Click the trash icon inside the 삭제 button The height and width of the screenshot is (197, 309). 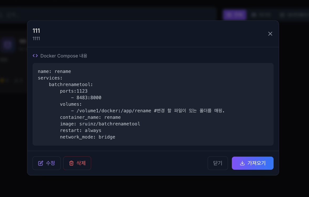71,163
